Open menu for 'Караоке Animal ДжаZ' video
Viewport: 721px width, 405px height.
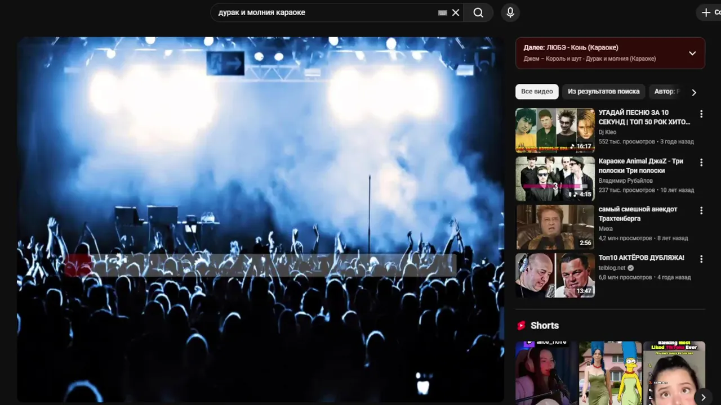701,162
